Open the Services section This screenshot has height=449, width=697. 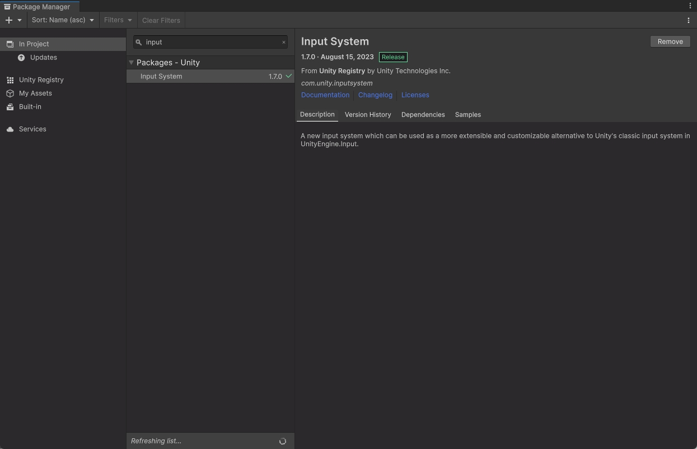32,129
